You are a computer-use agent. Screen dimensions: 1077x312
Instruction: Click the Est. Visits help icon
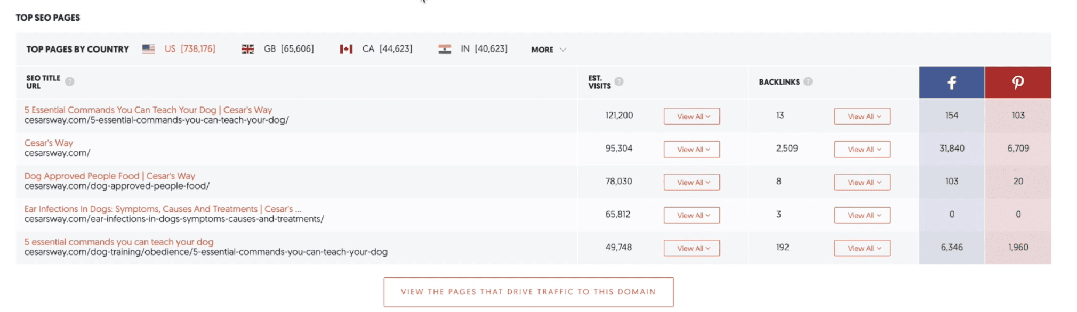click(618, 81)
